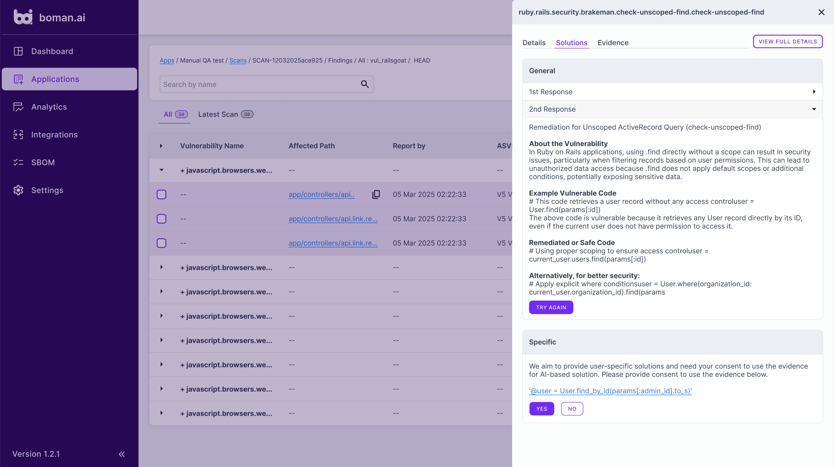Tick the second finding row checkbox
This screenshot has height=467, width=834.
point(162,219)
